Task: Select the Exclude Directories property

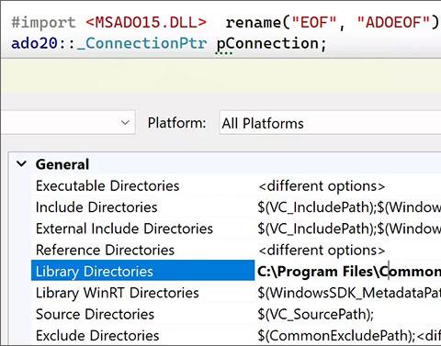Action: 97,336
